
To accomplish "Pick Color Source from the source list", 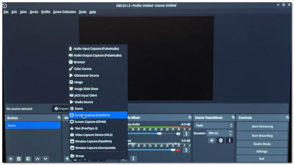I will point(98,69).
